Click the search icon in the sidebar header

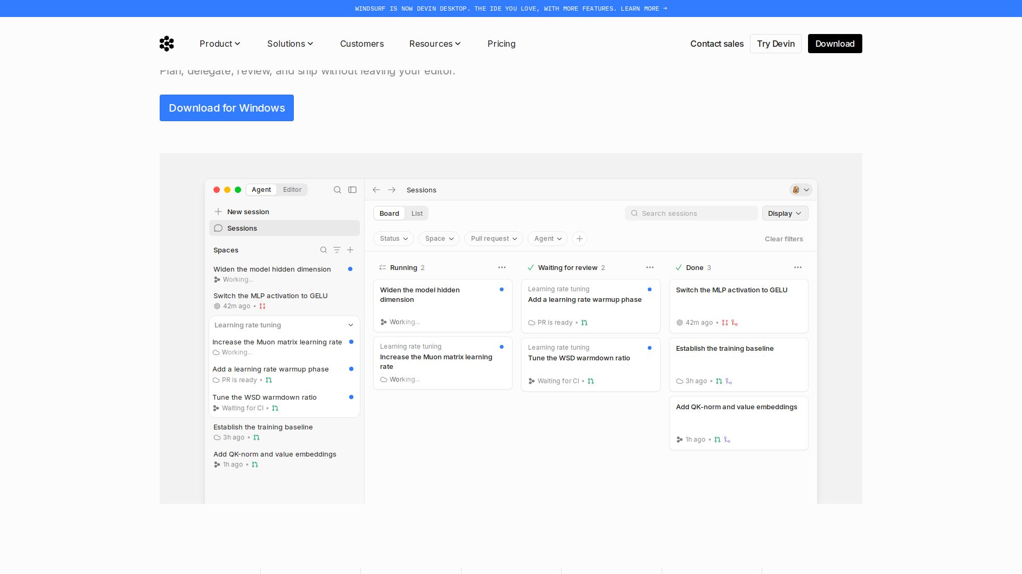coord(337,190)
